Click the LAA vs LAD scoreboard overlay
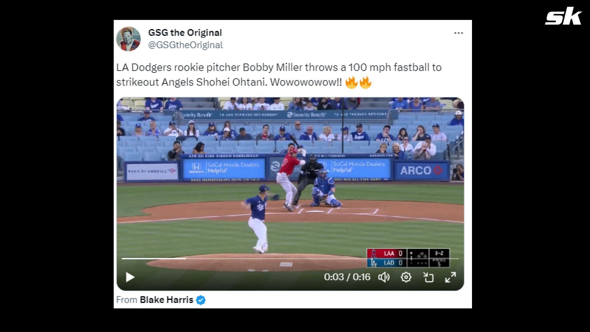 [408, 258]
